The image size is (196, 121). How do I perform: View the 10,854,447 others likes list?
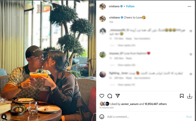(x=156, y=104)
